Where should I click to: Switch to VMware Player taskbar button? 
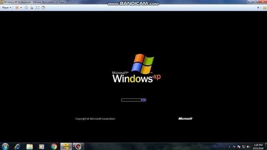tap(66, 146)
